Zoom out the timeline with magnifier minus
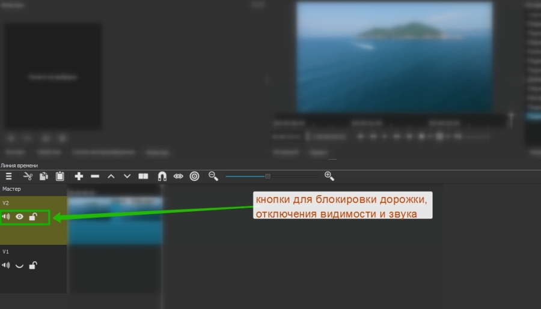This screenshot has width=541, height=309. coord(213,176)
